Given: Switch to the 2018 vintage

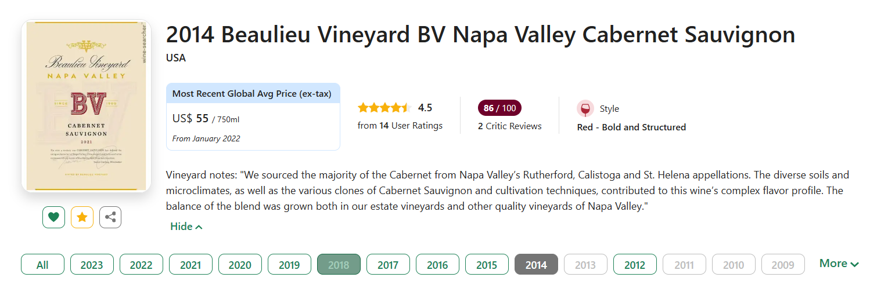Looking at the screenshot, I should (339, 265).
